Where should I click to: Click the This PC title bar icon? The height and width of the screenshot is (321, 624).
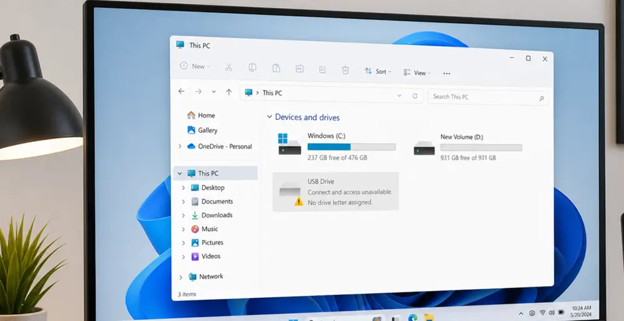point(180,44)
